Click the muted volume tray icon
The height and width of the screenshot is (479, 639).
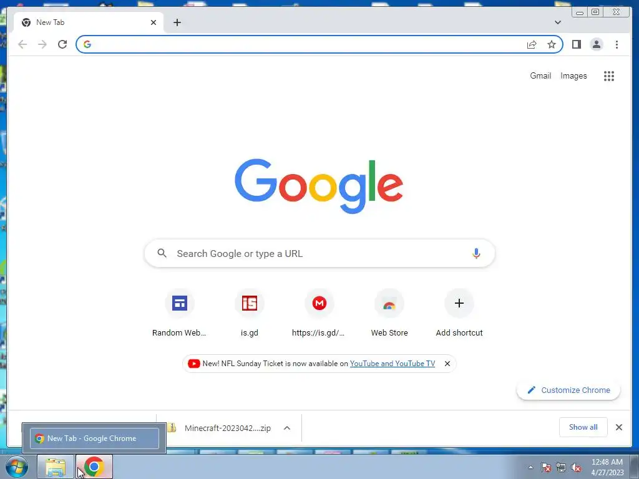(x=576, y=467)
